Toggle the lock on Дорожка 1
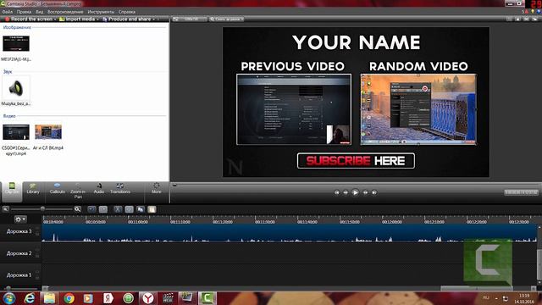Image resolution: width=542 pixels, height=305 pixels. point(37,277)
